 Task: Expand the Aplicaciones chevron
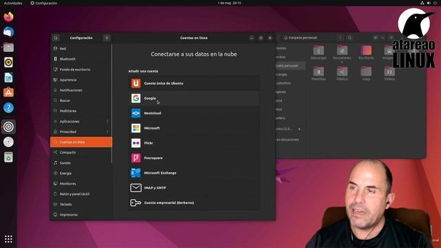pos(107,121)
